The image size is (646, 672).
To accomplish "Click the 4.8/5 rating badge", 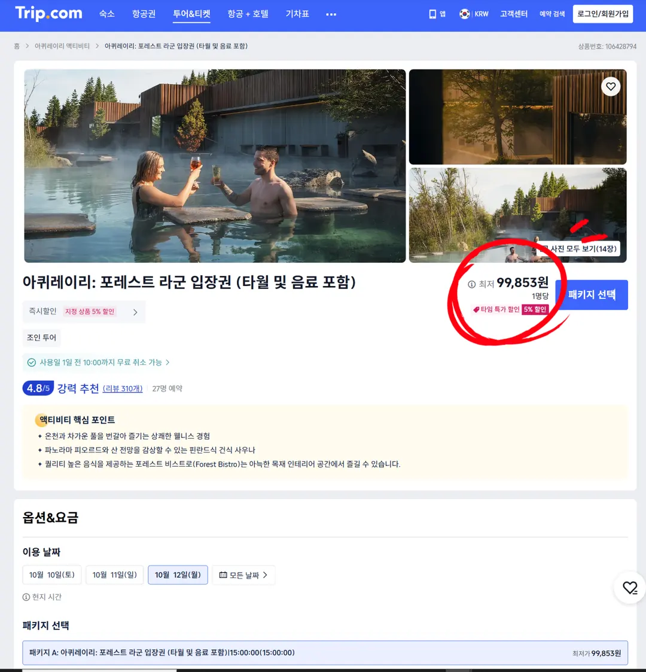I will click(38, 388).
